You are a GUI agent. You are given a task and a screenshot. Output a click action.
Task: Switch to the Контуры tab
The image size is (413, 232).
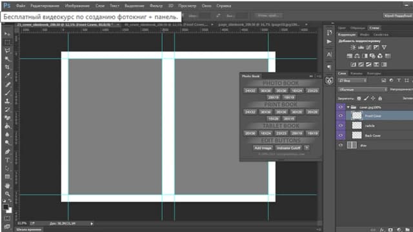pos(374,73)
